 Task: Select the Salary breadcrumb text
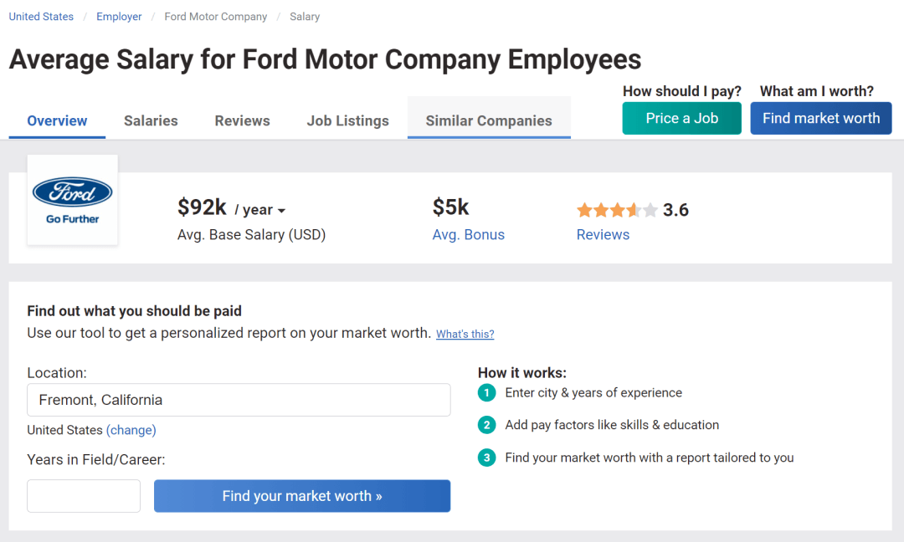pyautogui.click(x=305, y=17)
